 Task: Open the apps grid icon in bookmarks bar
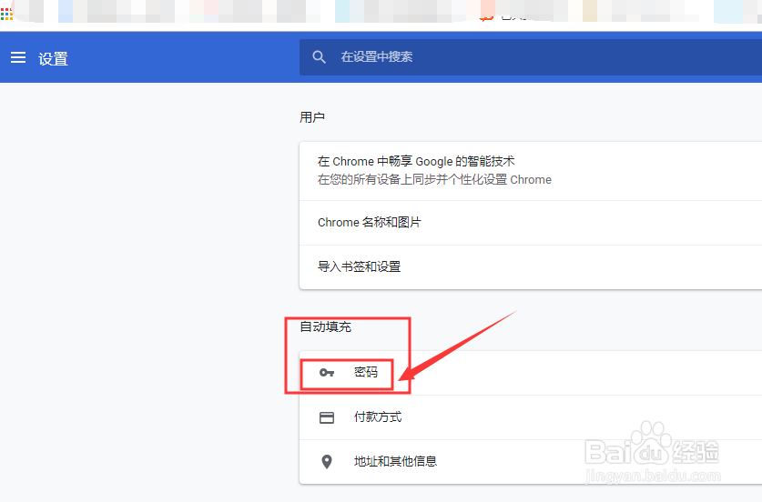pyautogui.click(x=6, y=14)
